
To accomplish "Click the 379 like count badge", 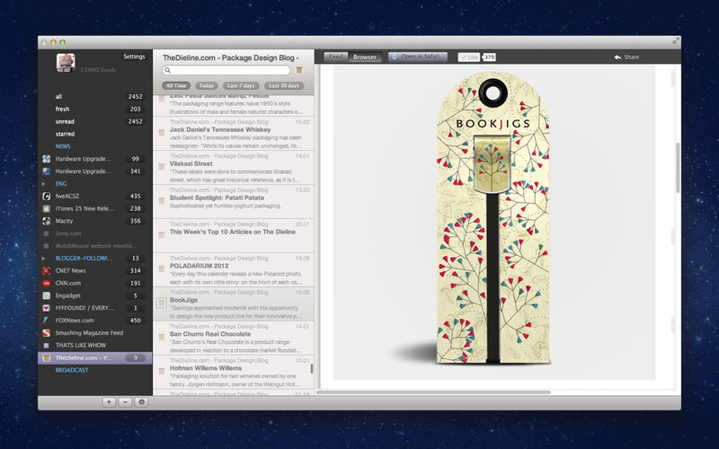I will coord(489,57).
